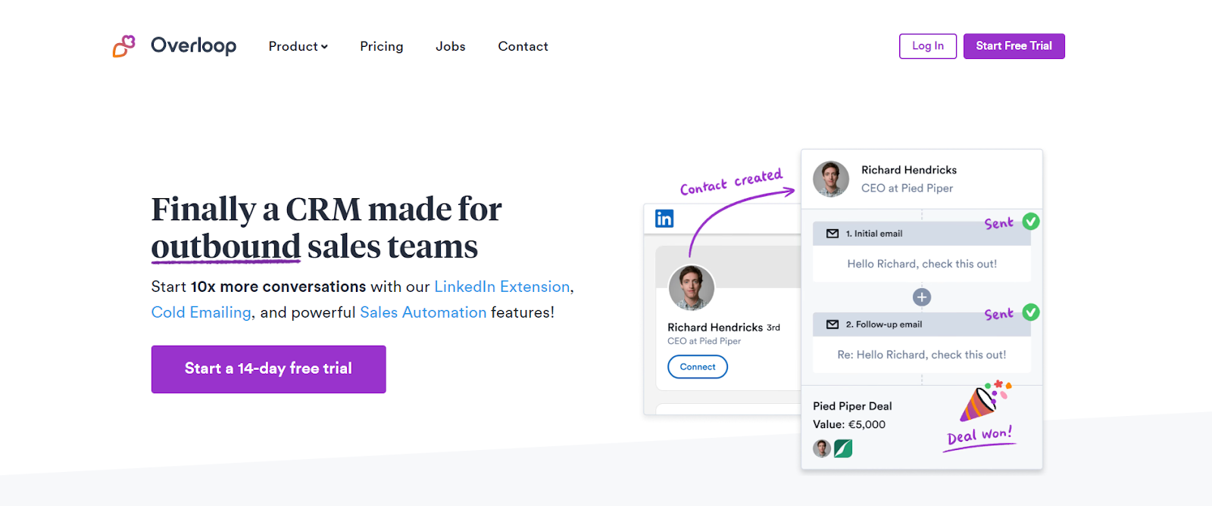Open the Sales Automation link

[x=423, y=312]
